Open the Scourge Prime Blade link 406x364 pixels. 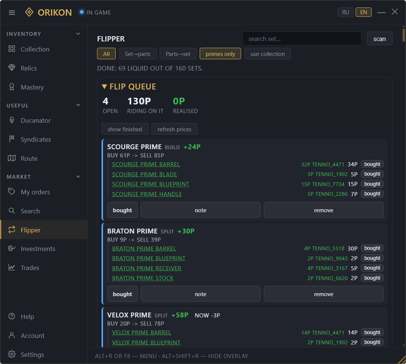point(144,175)
